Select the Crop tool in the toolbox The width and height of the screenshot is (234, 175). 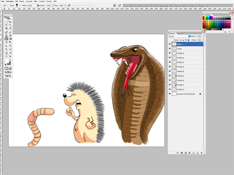click(x=6, y=28)
